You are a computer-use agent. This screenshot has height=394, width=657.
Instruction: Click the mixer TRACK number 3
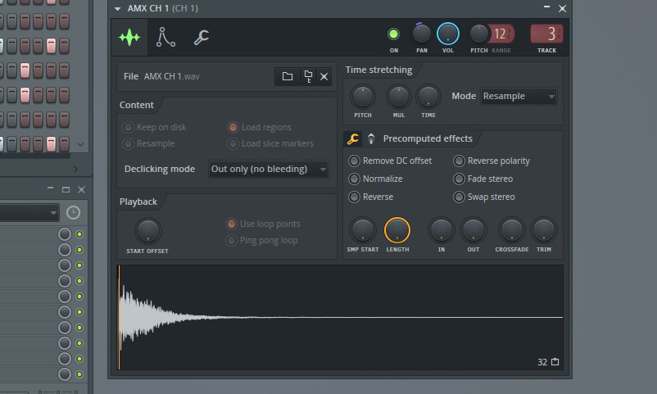click(x=546, y=34)
